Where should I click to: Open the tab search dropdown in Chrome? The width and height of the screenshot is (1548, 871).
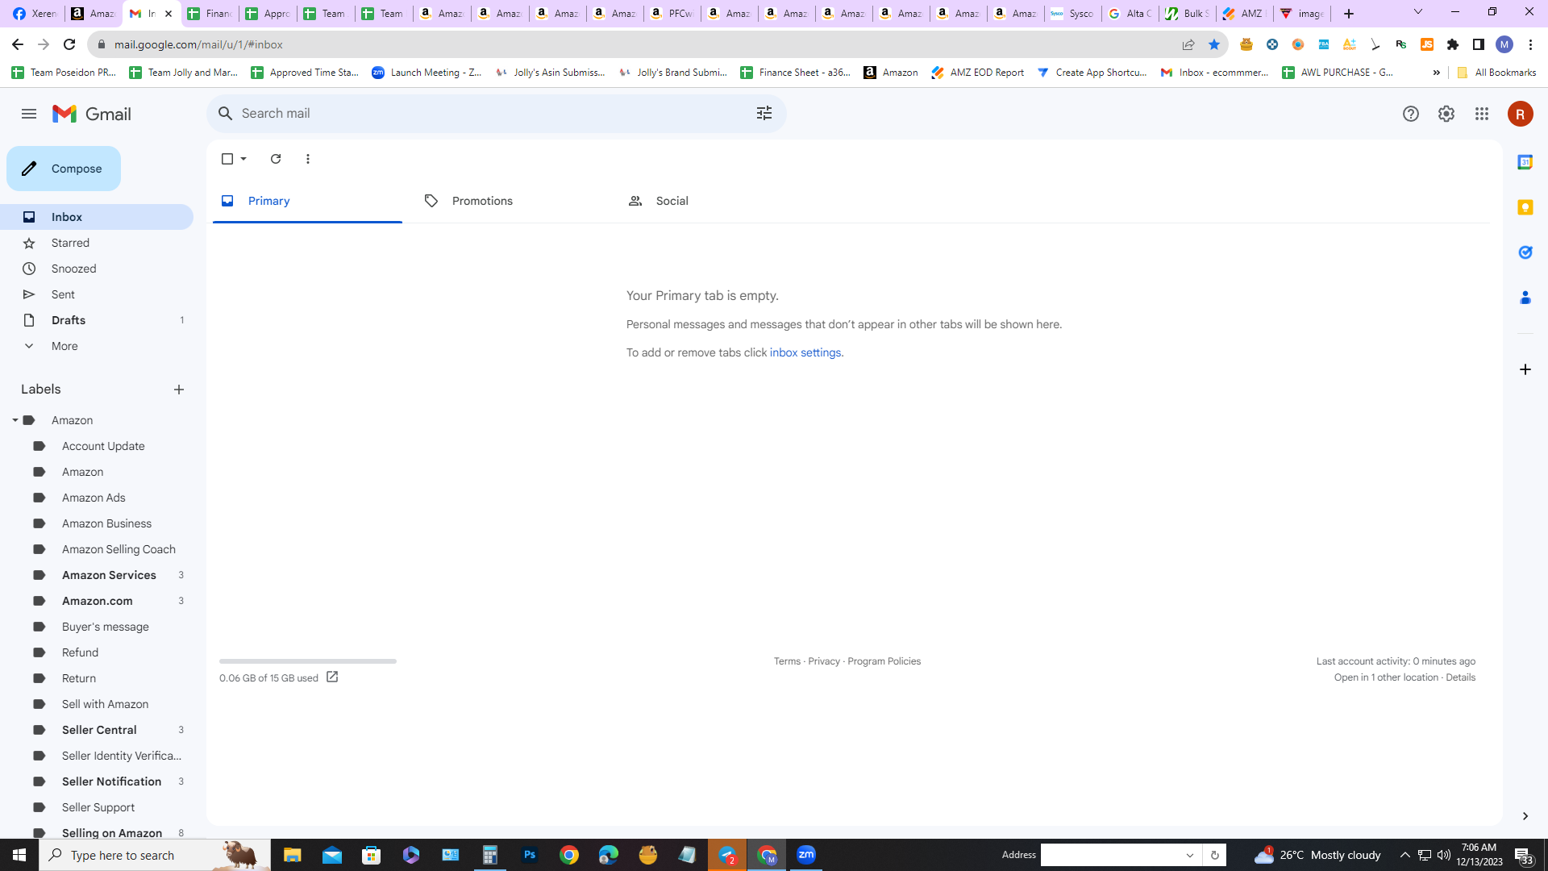pyautogui.click(x=1417, y=12)
